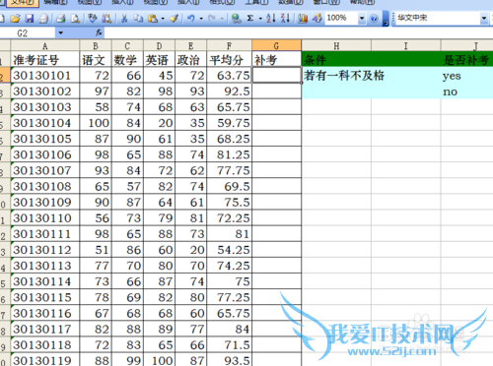Undo the last action
The height and width of the screenshot is (366, 493).
[191, 19]
